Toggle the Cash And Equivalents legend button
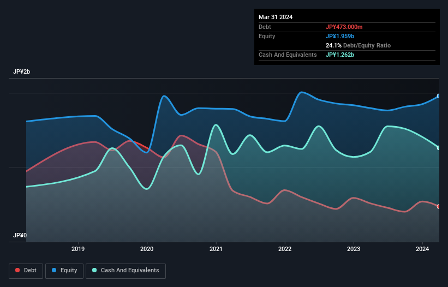 click(x=126, y=271)
